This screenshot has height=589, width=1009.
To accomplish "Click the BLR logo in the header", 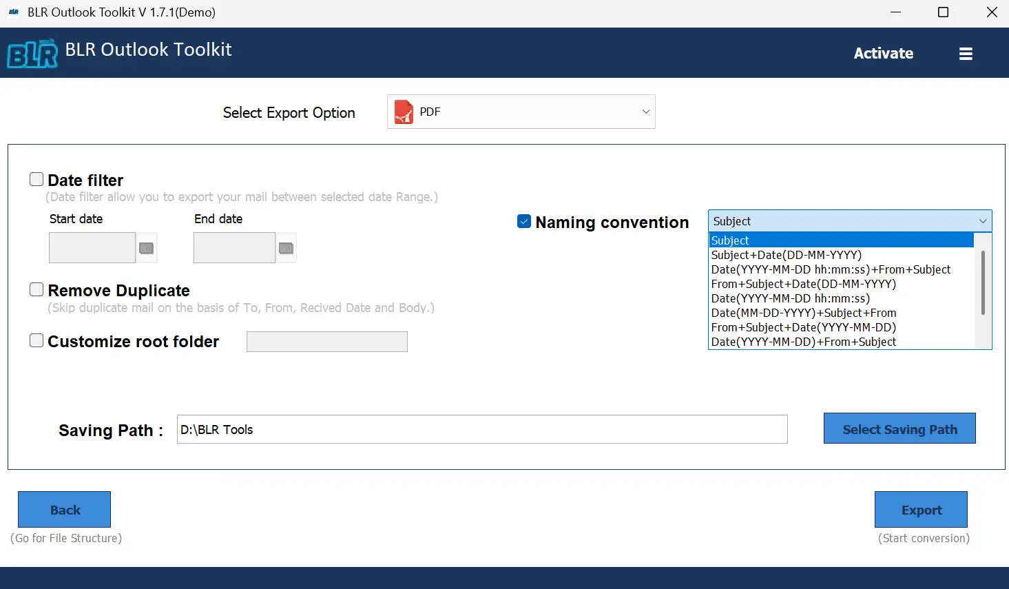I will (31, 53).
